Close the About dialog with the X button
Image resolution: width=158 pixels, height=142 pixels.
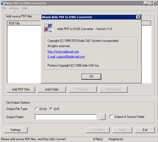point(138,17)
